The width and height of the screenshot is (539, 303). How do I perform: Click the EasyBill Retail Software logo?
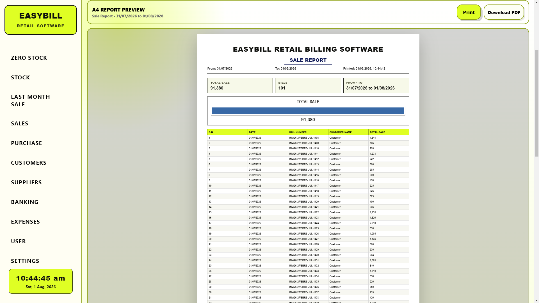click(41, 20)
